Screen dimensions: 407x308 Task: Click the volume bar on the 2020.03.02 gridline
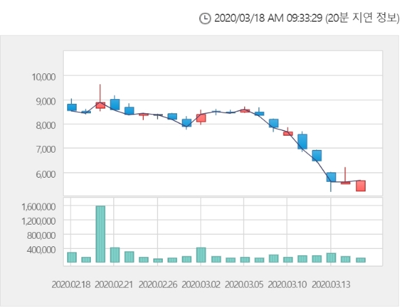[201, 255]
